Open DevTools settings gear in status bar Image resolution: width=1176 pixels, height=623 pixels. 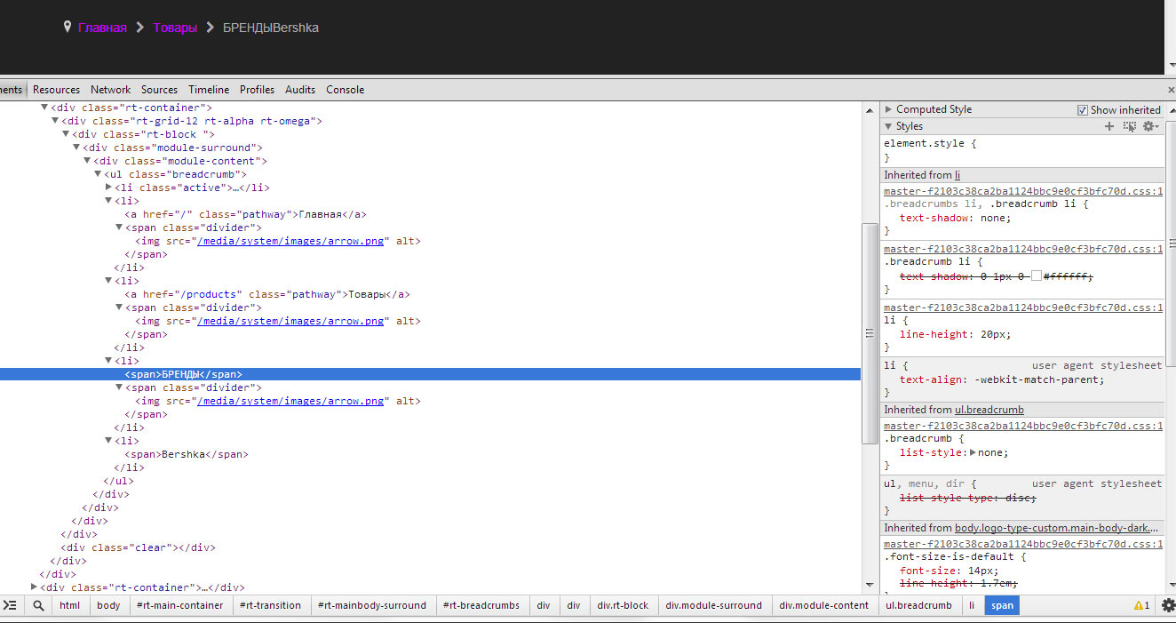tap(1168, 605)
